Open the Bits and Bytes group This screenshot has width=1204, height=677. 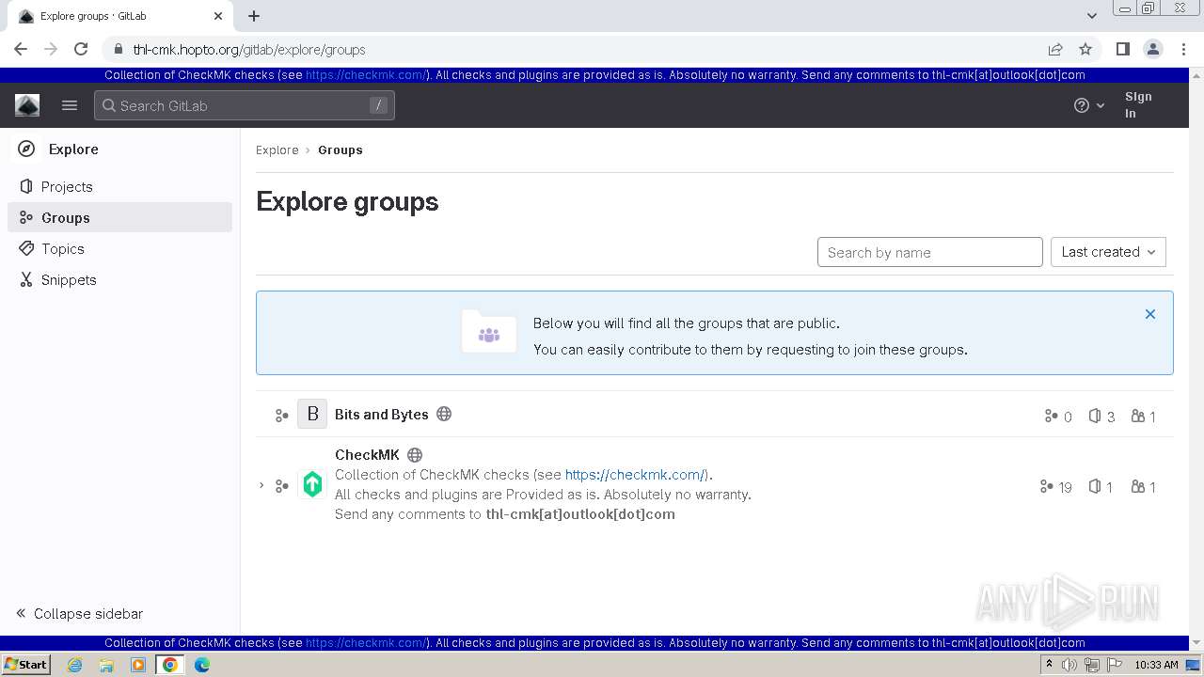[x=382, y=414]
